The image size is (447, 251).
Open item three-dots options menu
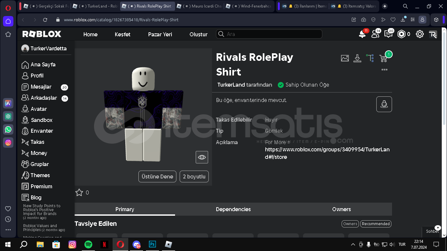(384, 69)
